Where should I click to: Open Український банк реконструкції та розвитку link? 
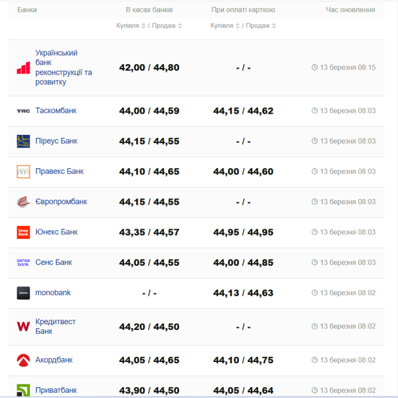pos(64,67)
